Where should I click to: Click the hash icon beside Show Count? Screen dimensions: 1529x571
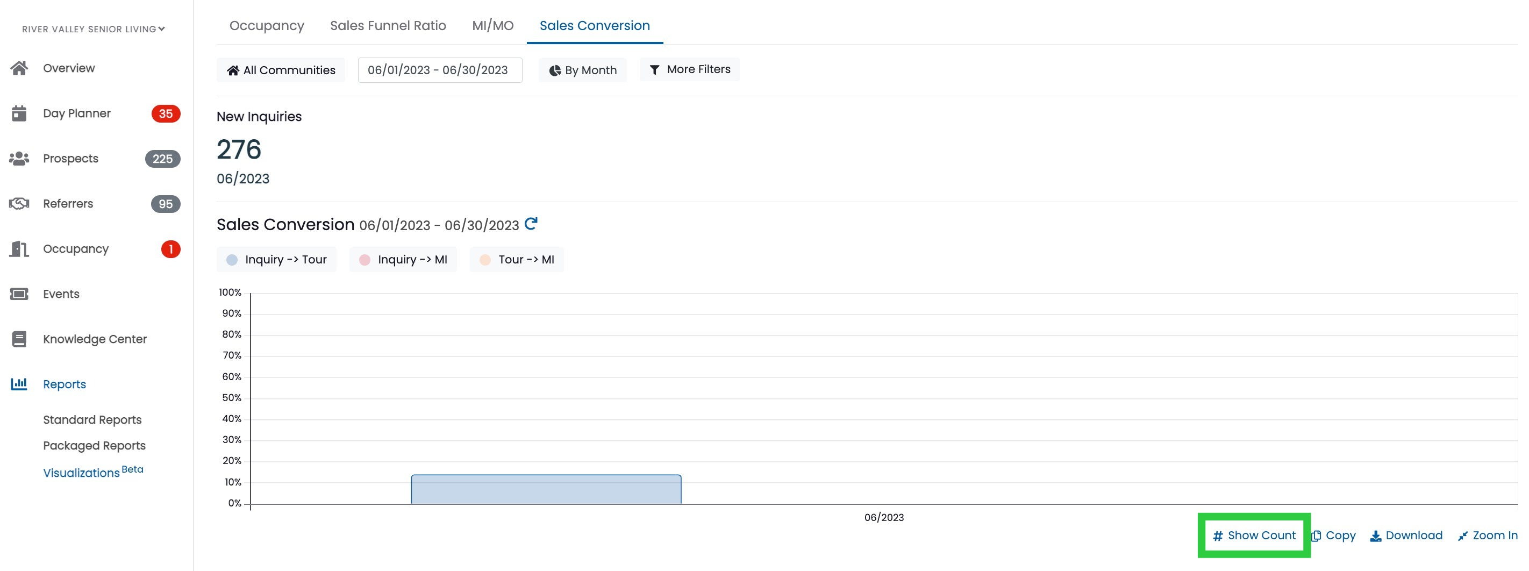click(x=1218, y=536)
